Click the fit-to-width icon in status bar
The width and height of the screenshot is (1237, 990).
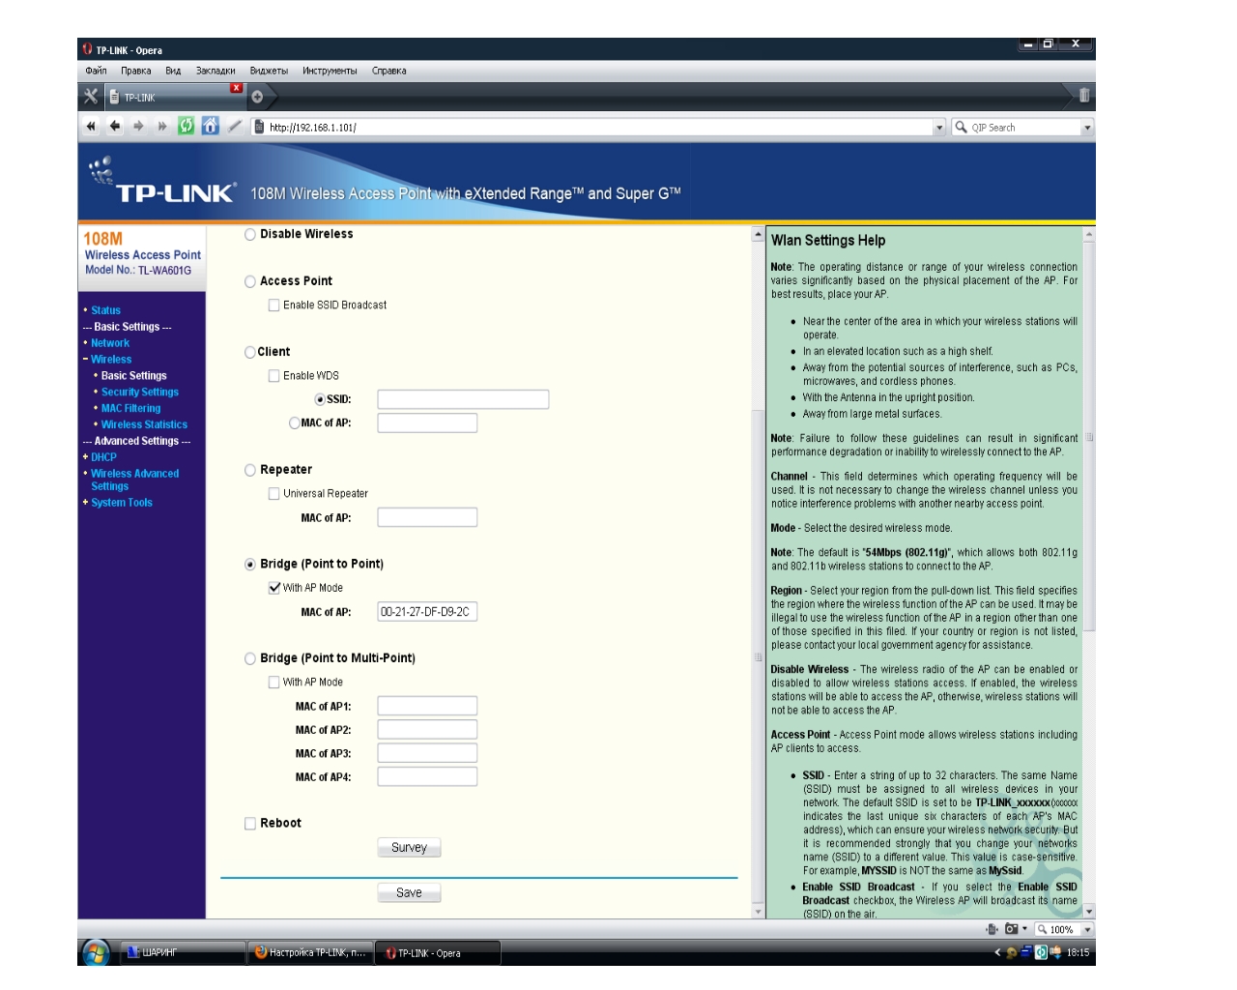992,929
